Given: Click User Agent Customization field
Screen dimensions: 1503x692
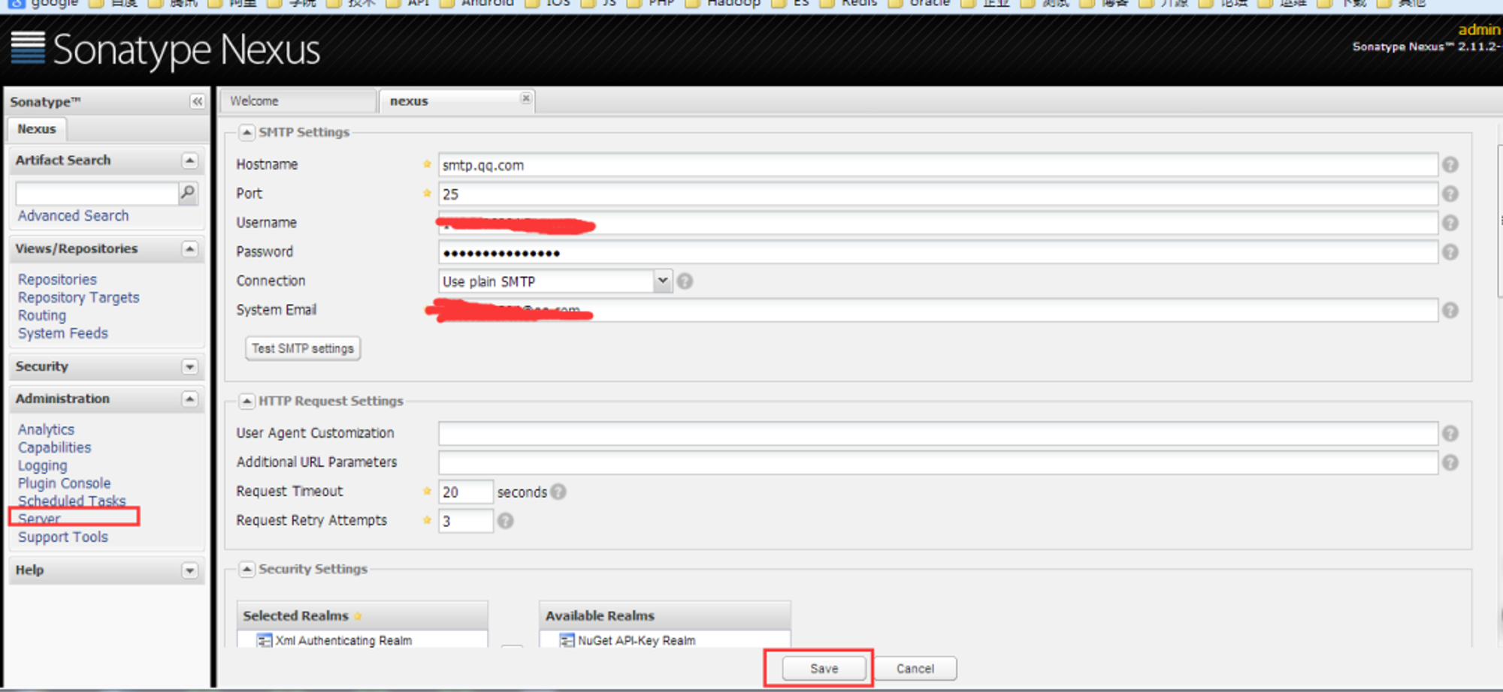Looking at the screenshot, I should click(938, 433).
